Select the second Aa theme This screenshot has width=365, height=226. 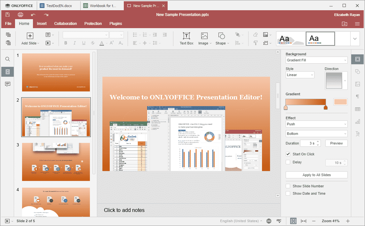pyautogui.click(x=320, y=39)
